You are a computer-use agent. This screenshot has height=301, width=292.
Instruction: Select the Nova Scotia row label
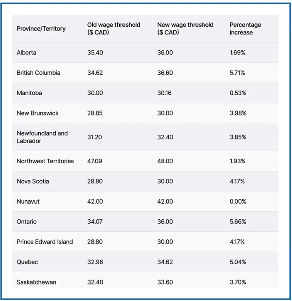(x=33, y=181)
